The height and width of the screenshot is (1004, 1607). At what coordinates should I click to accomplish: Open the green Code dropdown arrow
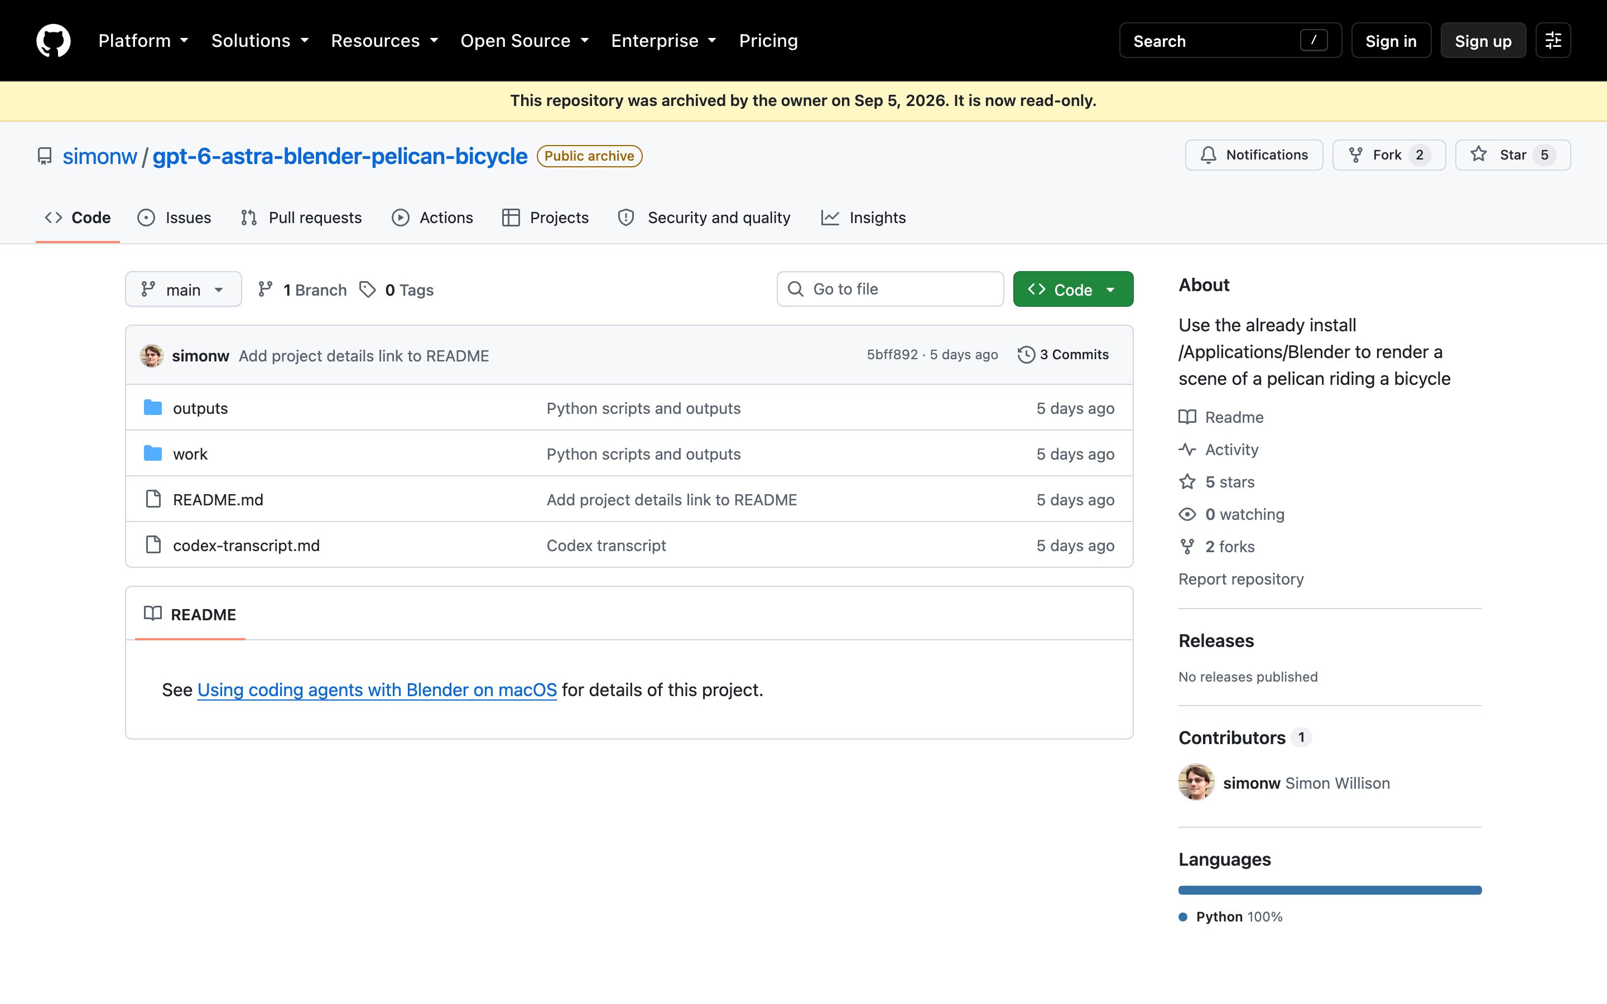click(x=1110, y=289)
